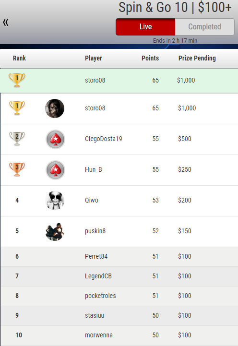Viewport: 238px width, 346px height.
Task: Select player name pocketroles
Action: point(100,296)
